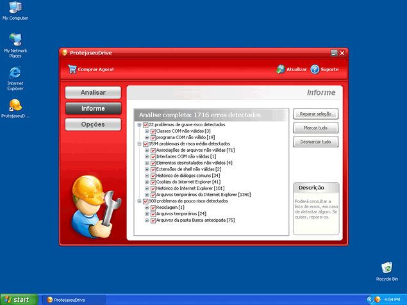
Task: Click the Reparar seleção button
Action: 315,114
